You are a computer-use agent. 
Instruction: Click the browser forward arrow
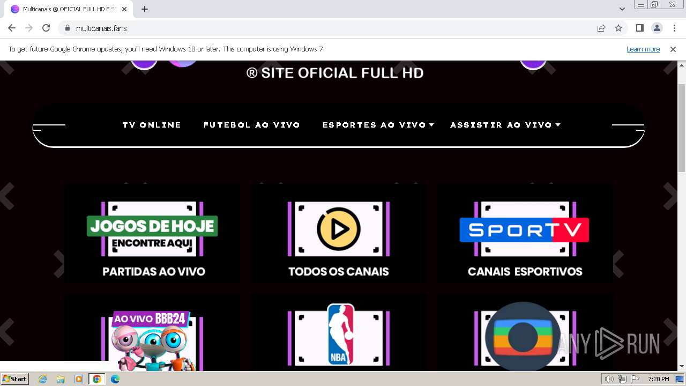(29, 28)
